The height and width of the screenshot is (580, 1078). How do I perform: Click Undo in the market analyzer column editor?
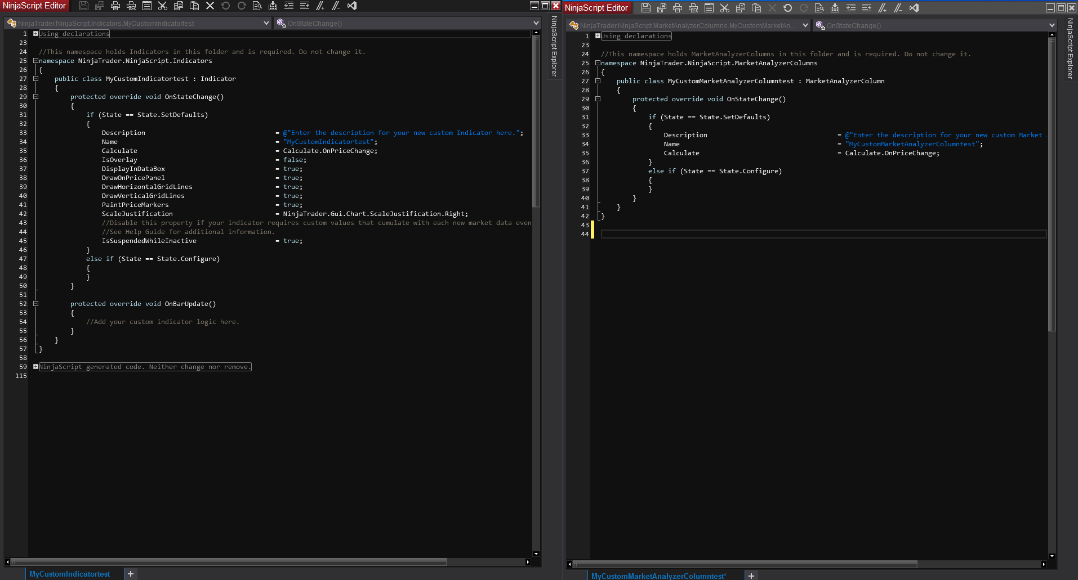(x=787, y=8)
